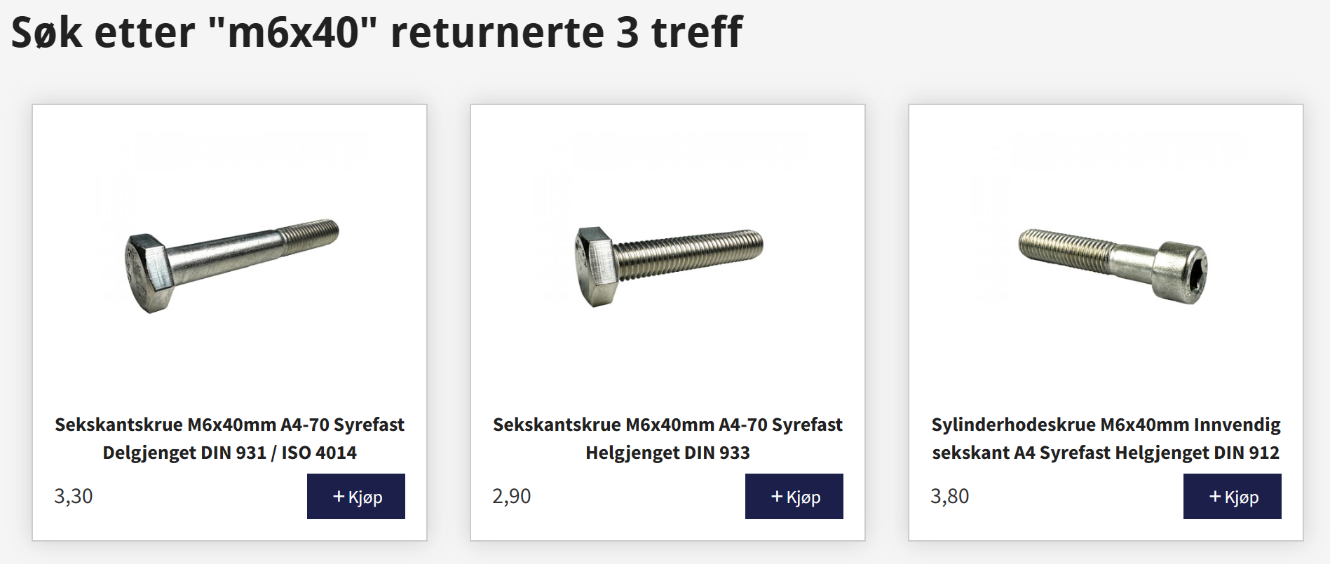1330x564 pixels.
Task: Click the plus icon on the DIN 912 Kjøp button
Action: click(x=1215, y=497)
